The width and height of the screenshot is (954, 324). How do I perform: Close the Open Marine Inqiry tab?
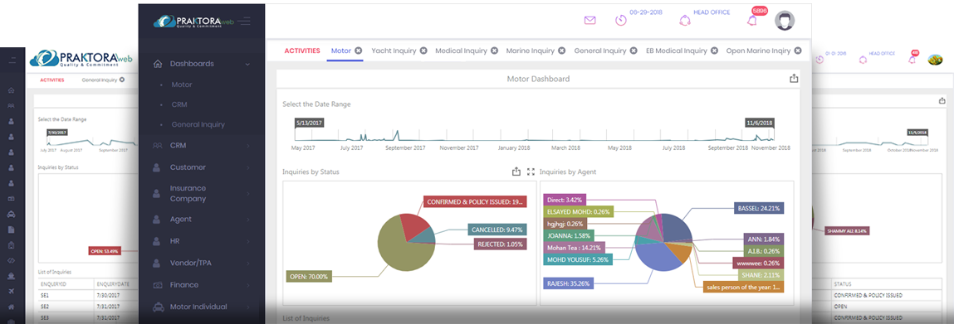click(797, 51)
